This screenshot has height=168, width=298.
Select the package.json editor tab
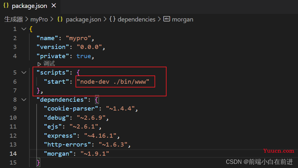(30, 6)
